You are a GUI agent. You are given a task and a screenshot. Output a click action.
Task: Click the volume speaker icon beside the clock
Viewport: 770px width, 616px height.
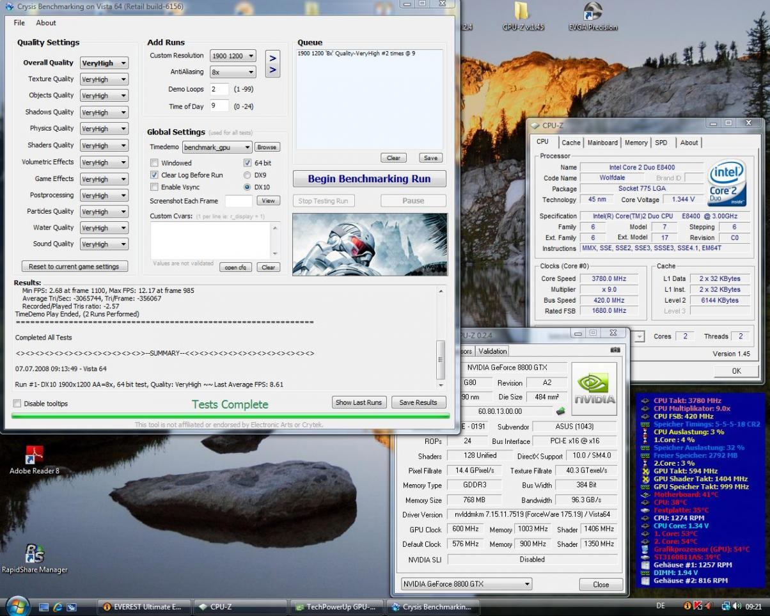click(737, 606)
